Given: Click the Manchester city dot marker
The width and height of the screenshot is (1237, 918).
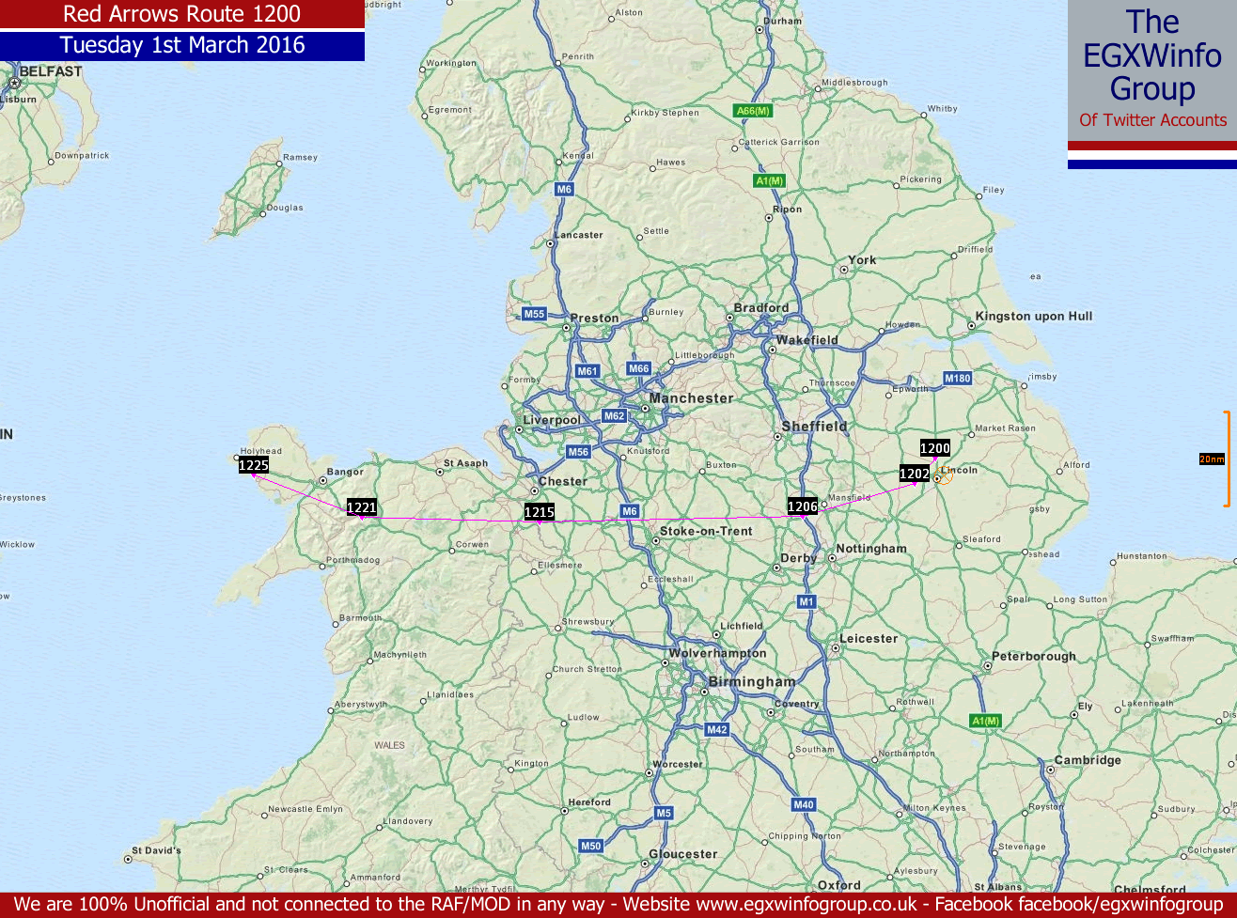Looking at the screenshot, I should [647, 409].
